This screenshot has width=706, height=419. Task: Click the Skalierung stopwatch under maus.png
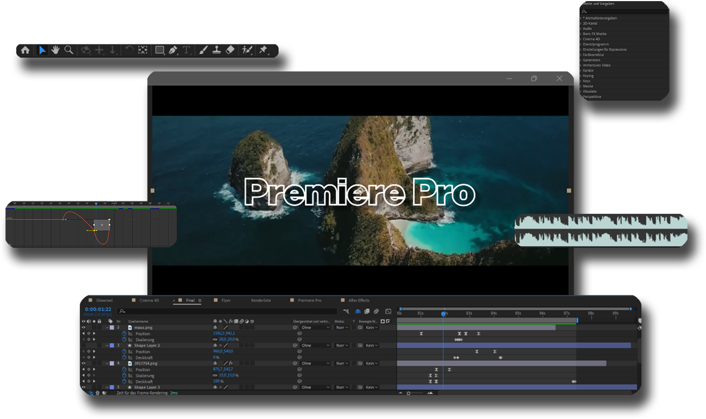(124, 340)
